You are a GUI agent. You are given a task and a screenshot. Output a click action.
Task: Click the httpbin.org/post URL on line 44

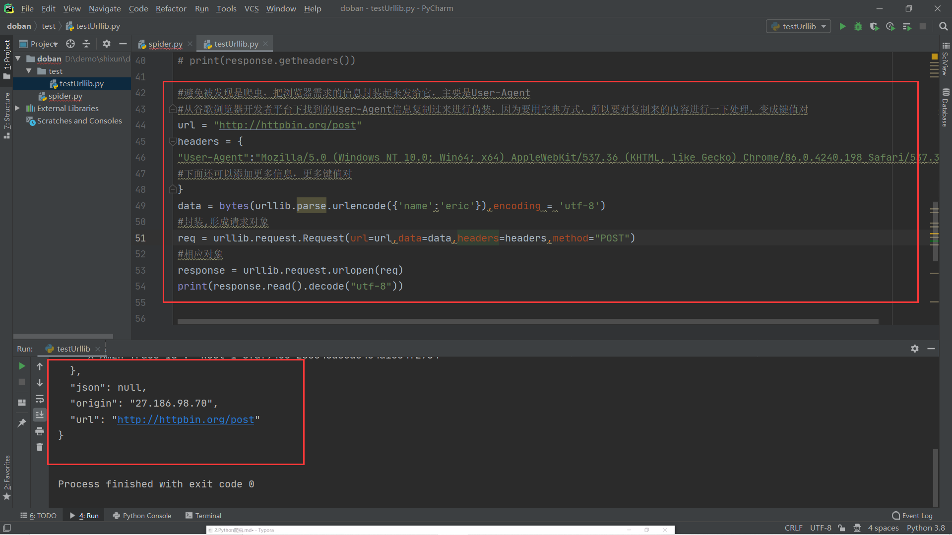pos(288,125)
